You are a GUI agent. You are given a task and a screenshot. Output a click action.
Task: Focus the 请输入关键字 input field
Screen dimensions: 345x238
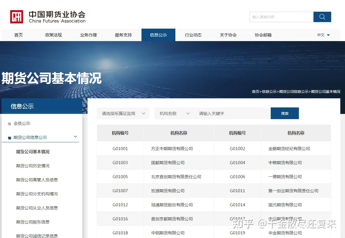232,113
